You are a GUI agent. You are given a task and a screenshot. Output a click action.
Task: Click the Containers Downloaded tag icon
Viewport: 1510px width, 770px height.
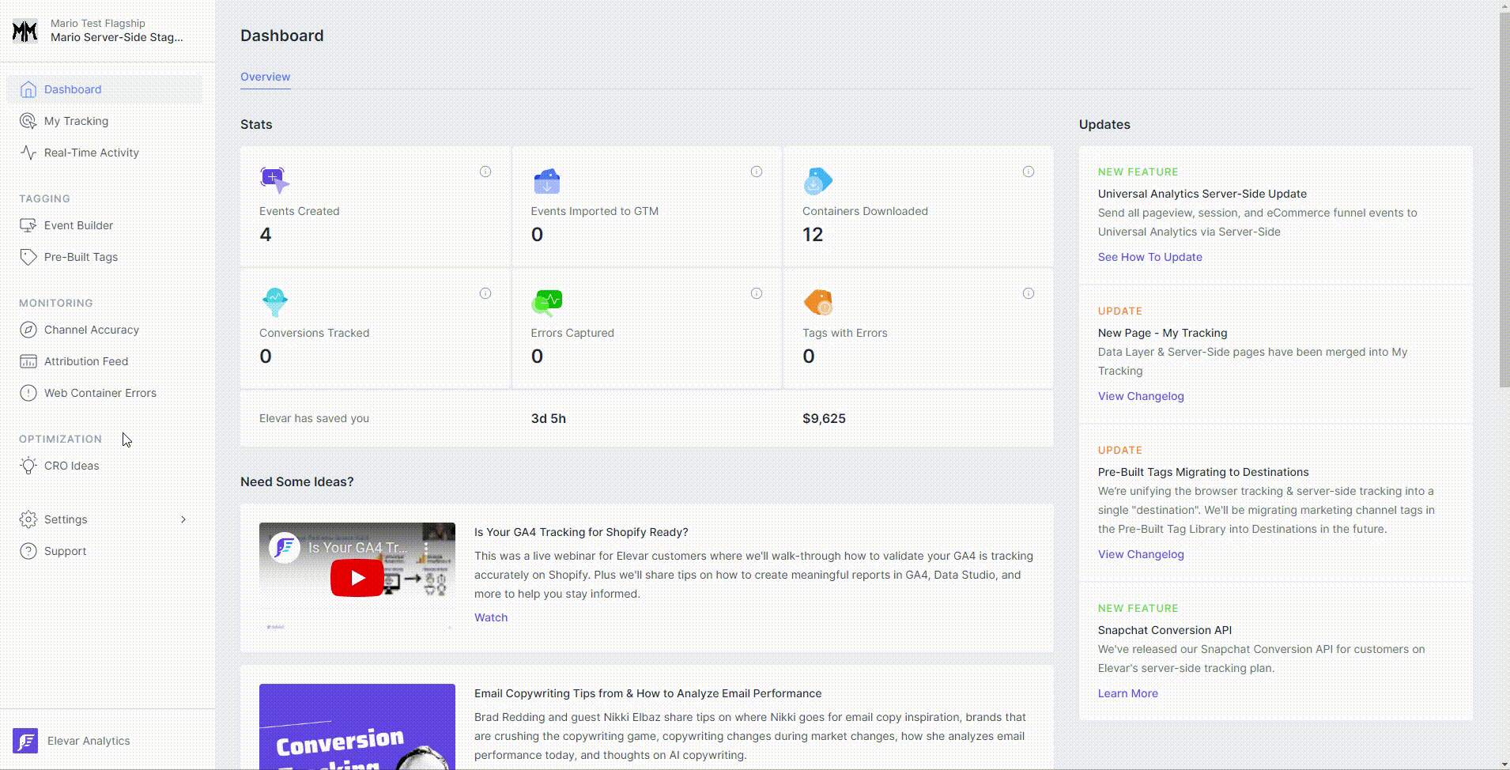point(817,181)
